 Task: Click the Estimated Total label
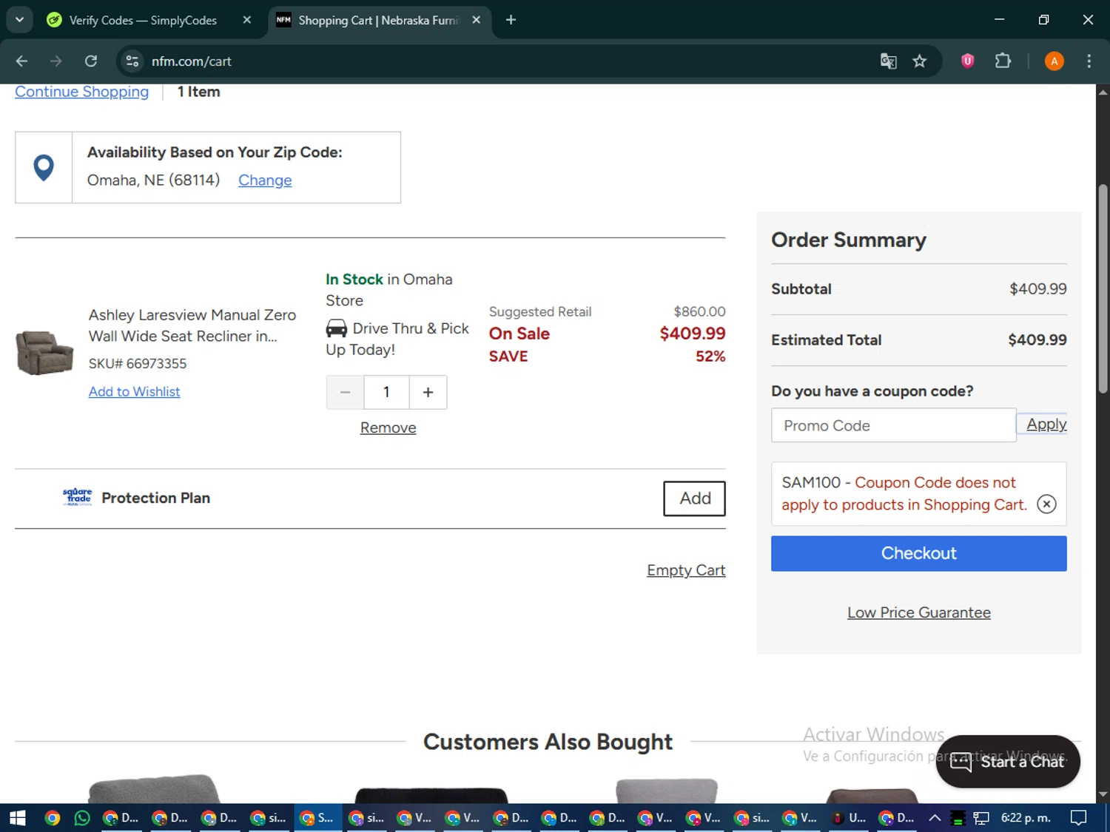click(x=826, y=340)
